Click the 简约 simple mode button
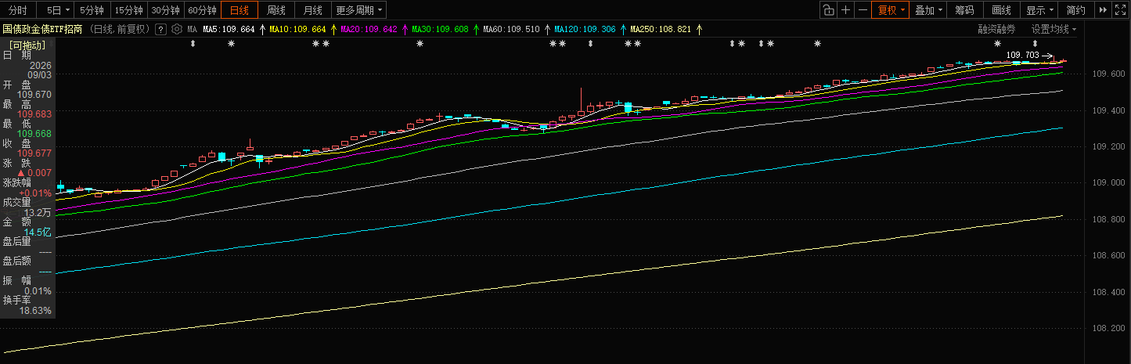The height and width of the screenshot is (364, 1131). (1076, 10)
